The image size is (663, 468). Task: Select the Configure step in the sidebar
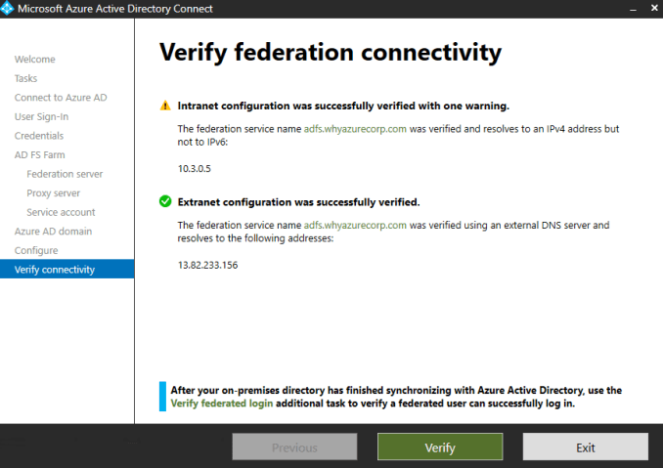[x=36, y=250]
